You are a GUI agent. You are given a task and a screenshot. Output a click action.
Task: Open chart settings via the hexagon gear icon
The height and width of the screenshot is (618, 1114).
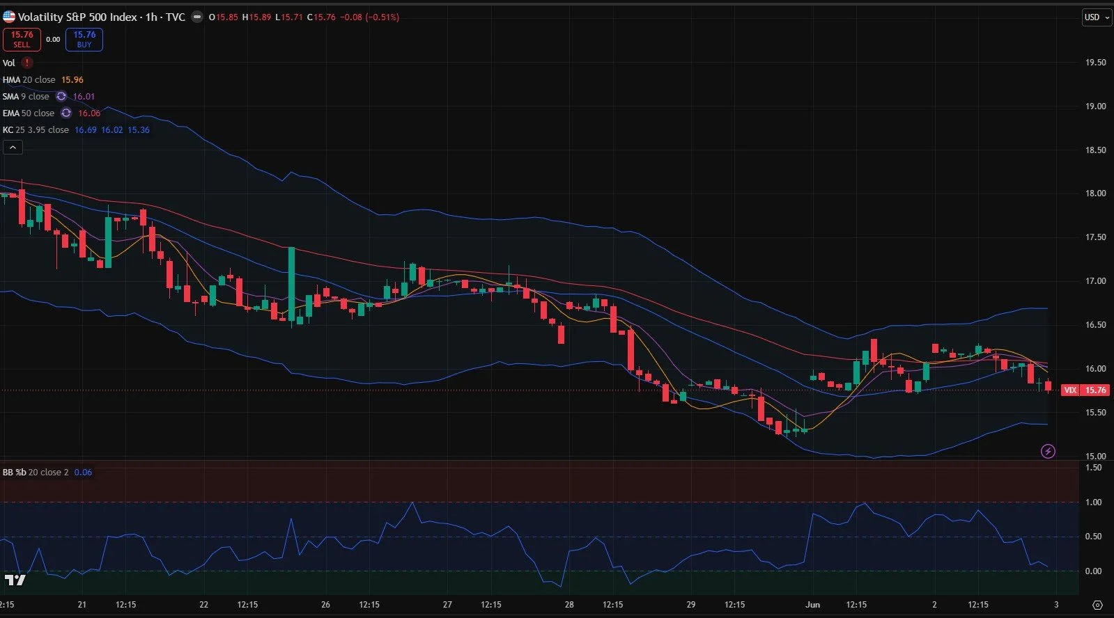[1097, 605]
